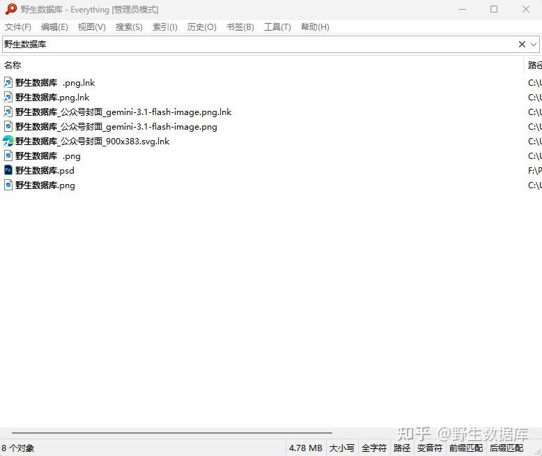Toggle 全字符 whole word in status bar
The width and height of the screenshot is (542, 456).
pyautogui.click(x=374, y=448)
